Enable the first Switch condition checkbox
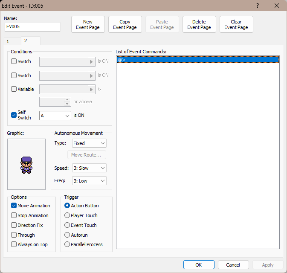This screenshot has width=287, height=273. click(x=14, y=61)
